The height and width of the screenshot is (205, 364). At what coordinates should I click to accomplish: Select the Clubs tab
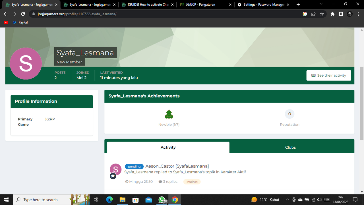click(290, 147)
